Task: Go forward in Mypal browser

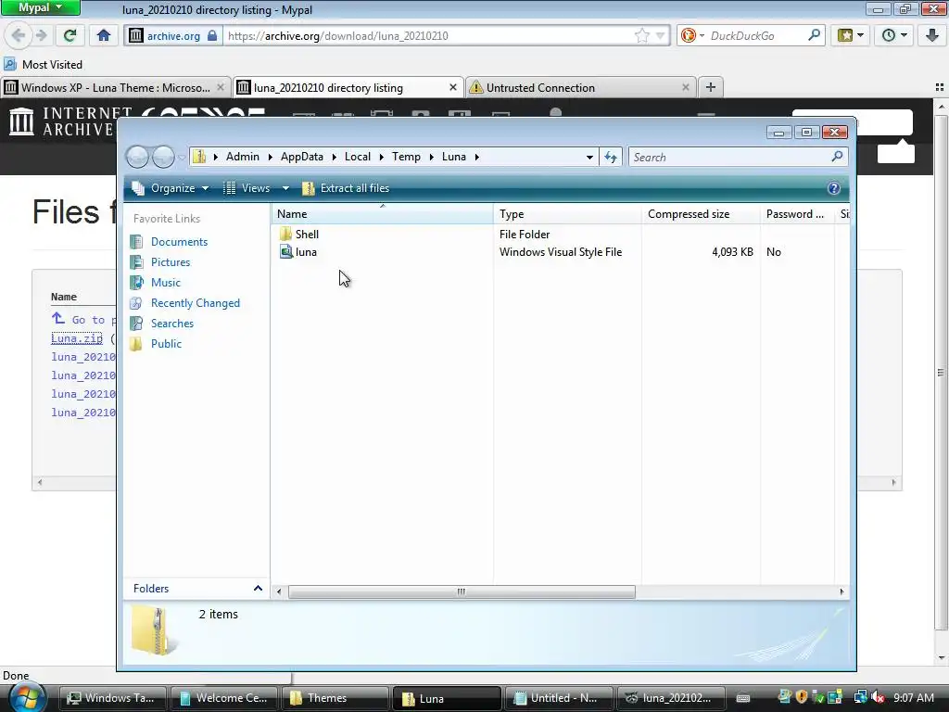Action: (x=41, y=36)
